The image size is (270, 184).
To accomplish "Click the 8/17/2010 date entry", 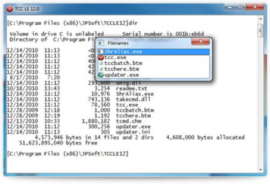I will [24, 78].
